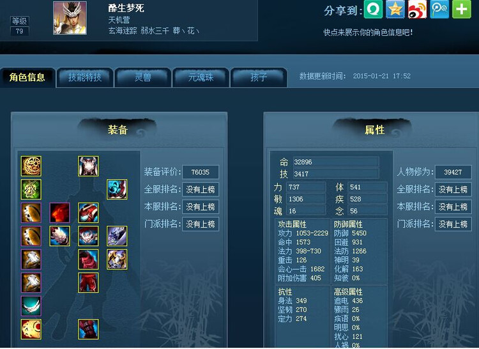The image size is (479, 349).
Task: Select the red flame gem equipment icon
Action: (59, 213)
